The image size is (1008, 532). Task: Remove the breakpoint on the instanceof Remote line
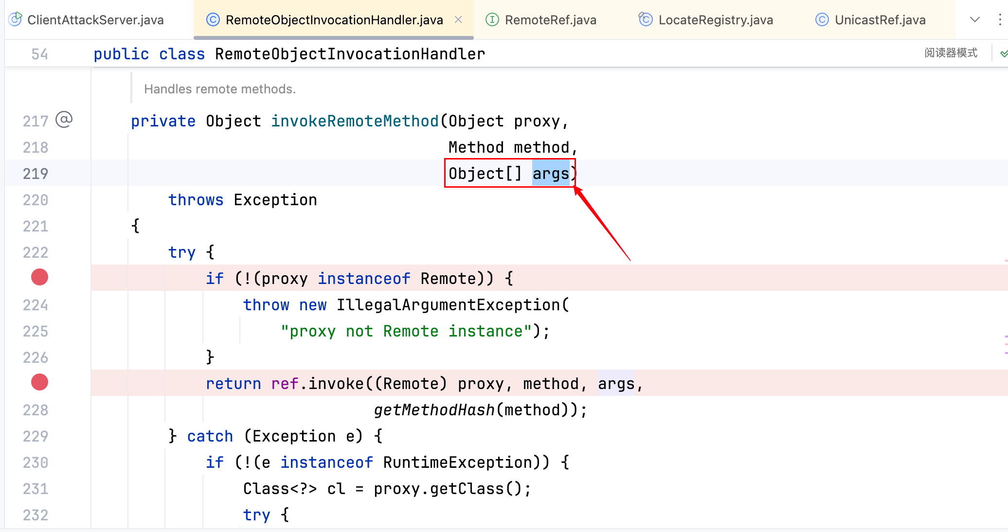point(39,277)
